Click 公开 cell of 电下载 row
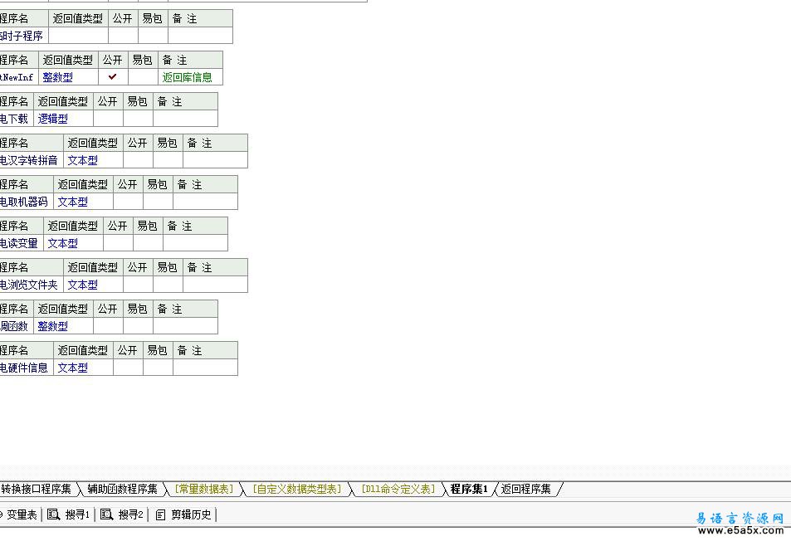 coord(108,119)
